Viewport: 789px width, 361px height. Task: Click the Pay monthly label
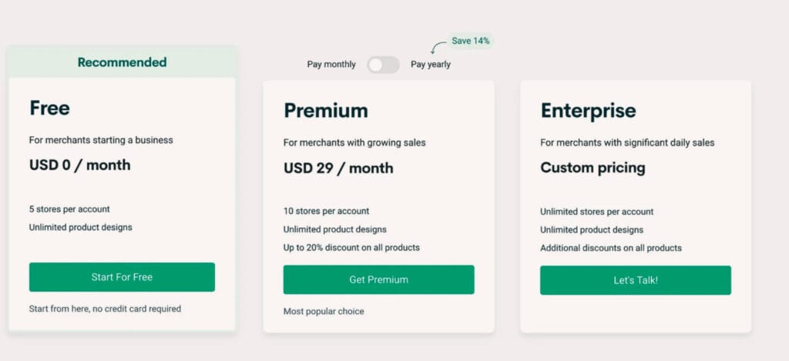tap(331, 65)
